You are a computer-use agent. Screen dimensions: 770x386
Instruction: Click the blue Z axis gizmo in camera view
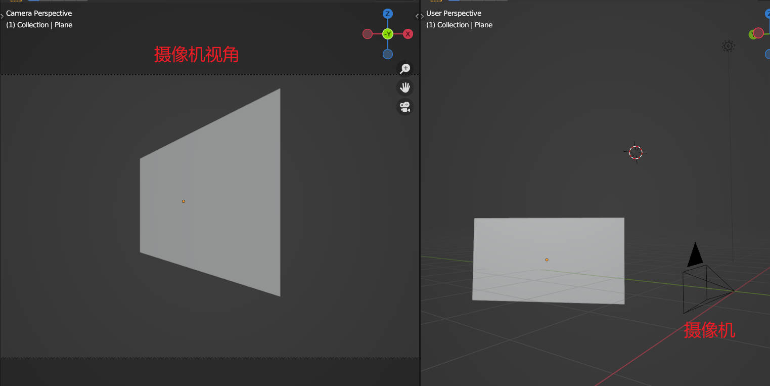coord(388,14)
